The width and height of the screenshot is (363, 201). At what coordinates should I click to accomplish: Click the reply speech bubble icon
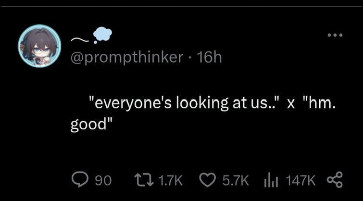point(79,180)
